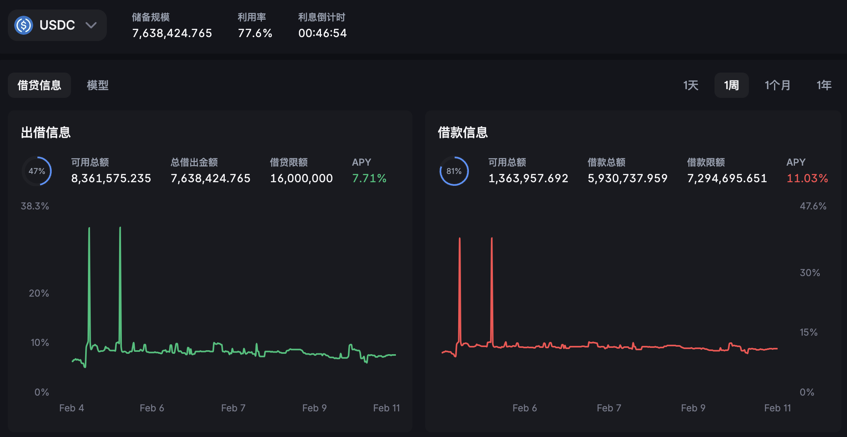Screen dimensions: 847x437
Task: Expand the USDC token dropdown chevron
Action: 91,25
